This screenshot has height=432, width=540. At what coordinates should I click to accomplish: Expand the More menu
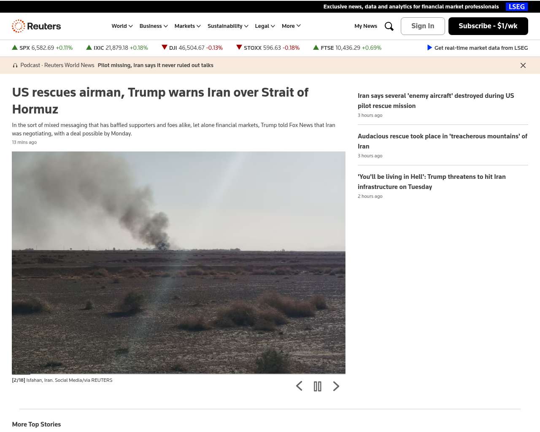click(x=291, y=26)
